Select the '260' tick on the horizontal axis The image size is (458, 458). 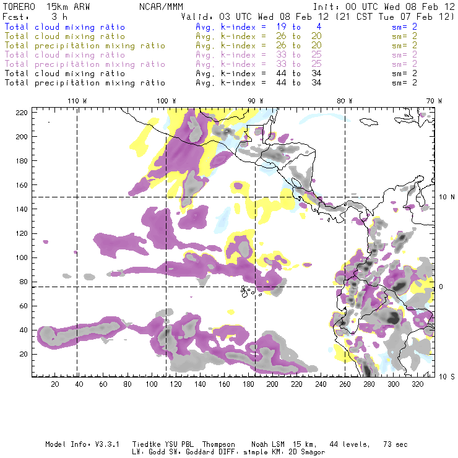click(x=345, y=384)
